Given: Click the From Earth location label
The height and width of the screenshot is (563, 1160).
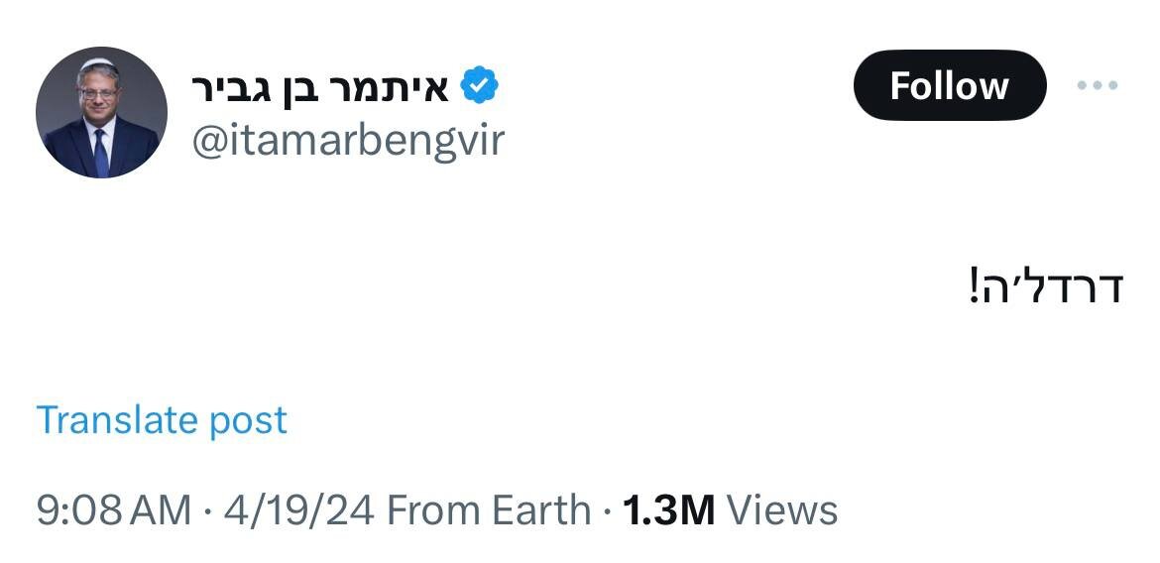Looking at the screenshot, I should [x=489, y=510].
